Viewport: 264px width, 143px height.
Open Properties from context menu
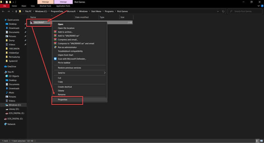click(x=62, y=100)
